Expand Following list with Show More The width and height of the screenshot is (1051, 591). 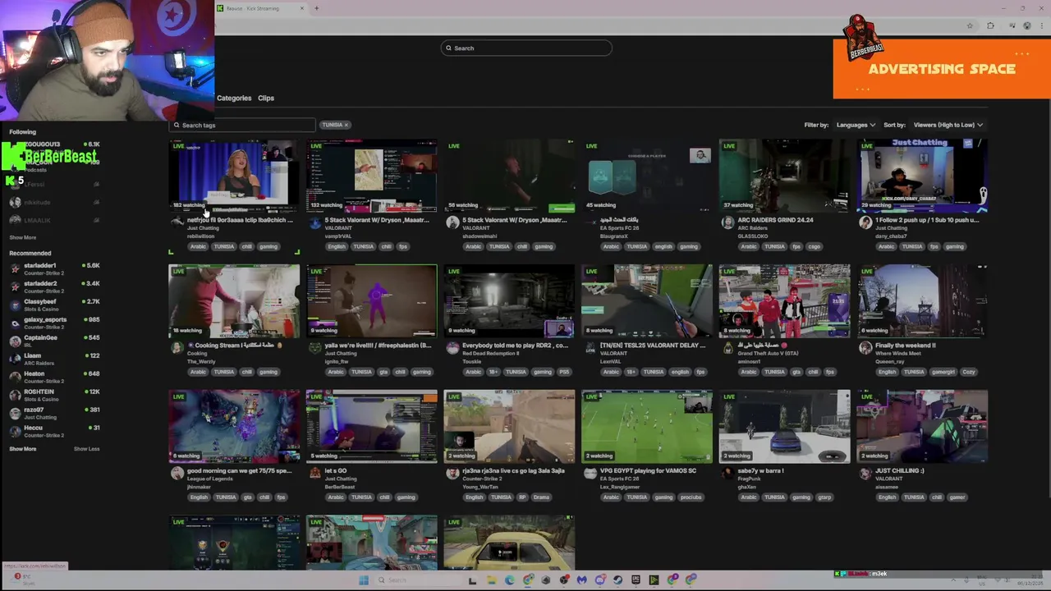(23, 238)
